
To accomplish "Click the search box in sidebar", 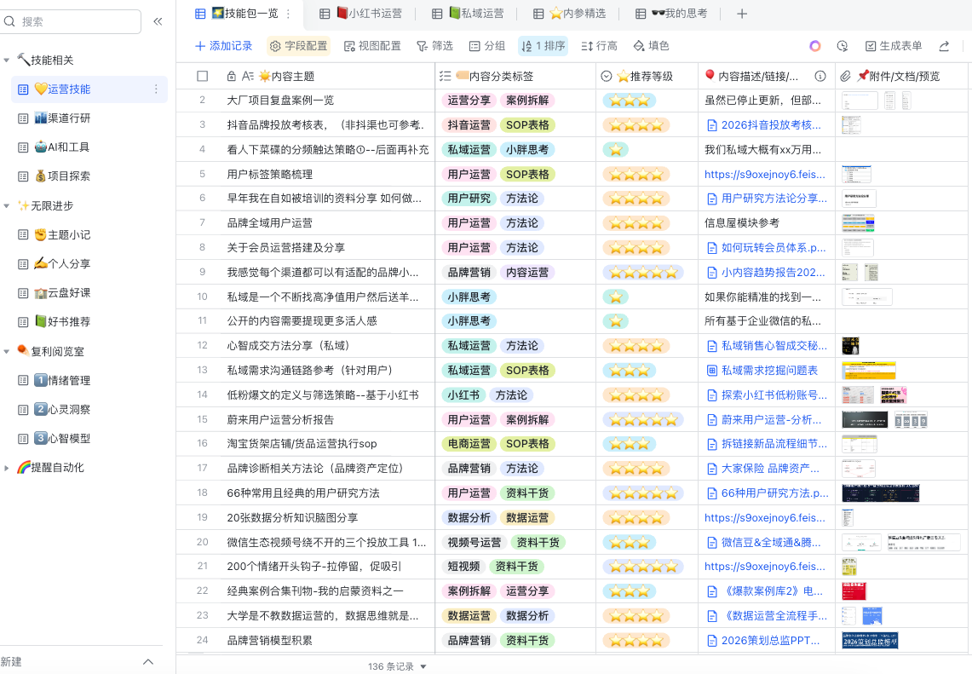I will click(x=71, y=21).
